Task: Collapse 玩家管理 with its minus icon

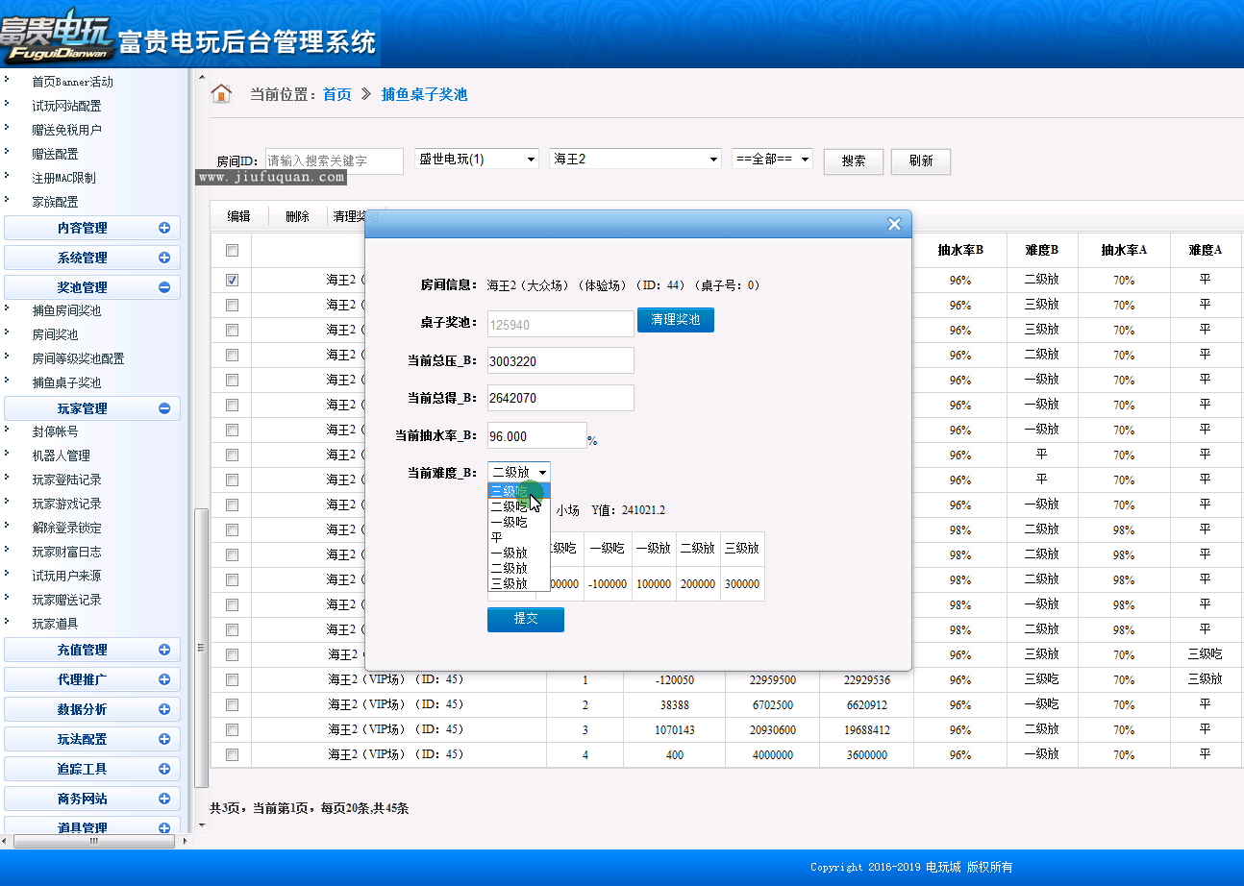Action: tap(164, 408)
